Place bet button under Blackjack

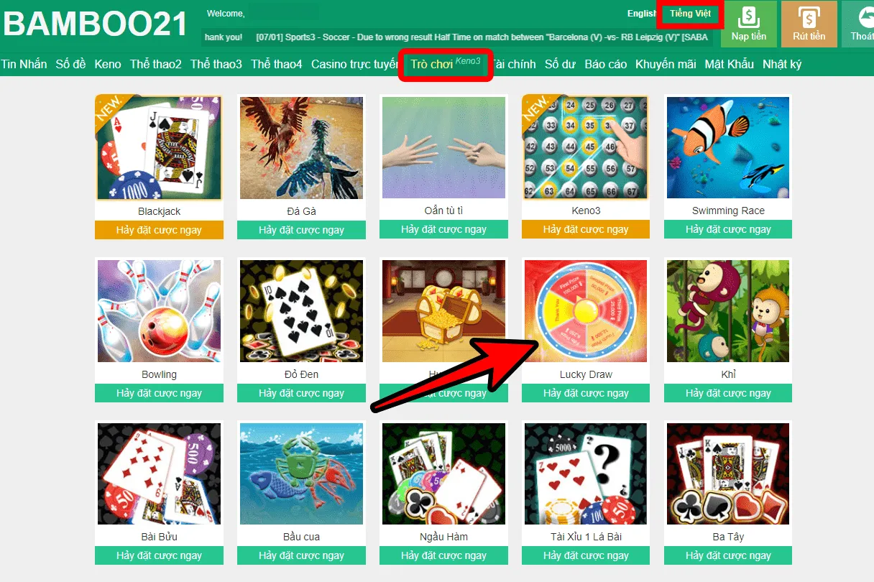[x=160, y=230]
